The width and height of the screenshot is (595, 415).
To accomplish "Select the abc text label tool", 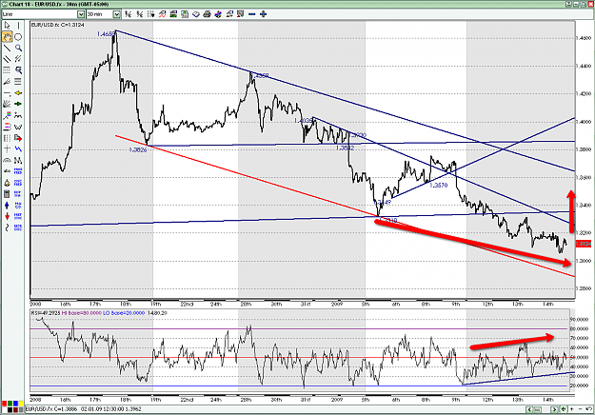I will (x=7, y=171).
